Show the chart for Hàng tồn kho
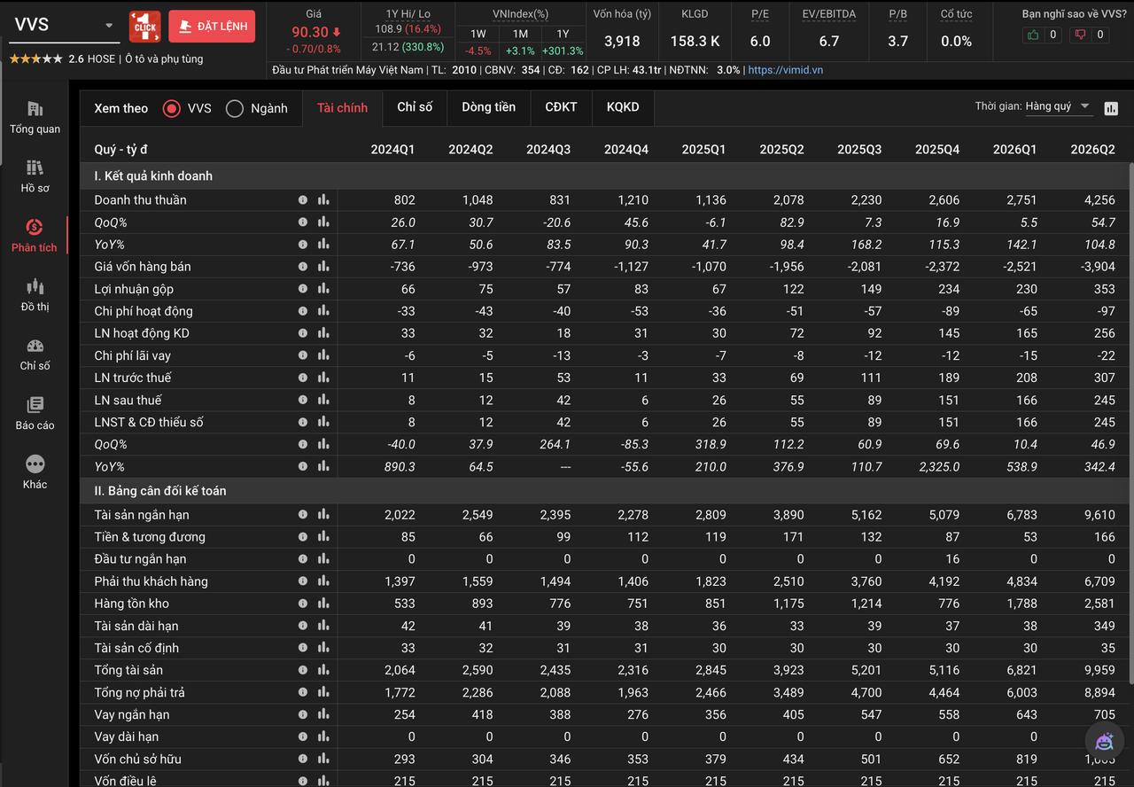Image resolution: width=1134 pixels, height=787 pixels. tap(323, 604)
